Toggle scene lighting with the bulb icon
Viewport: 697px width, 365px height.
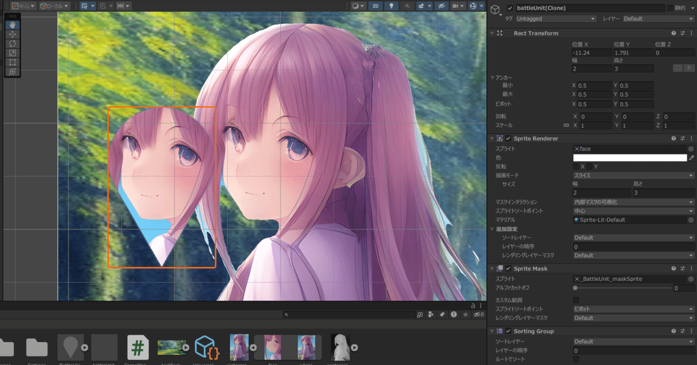(392, 6)
